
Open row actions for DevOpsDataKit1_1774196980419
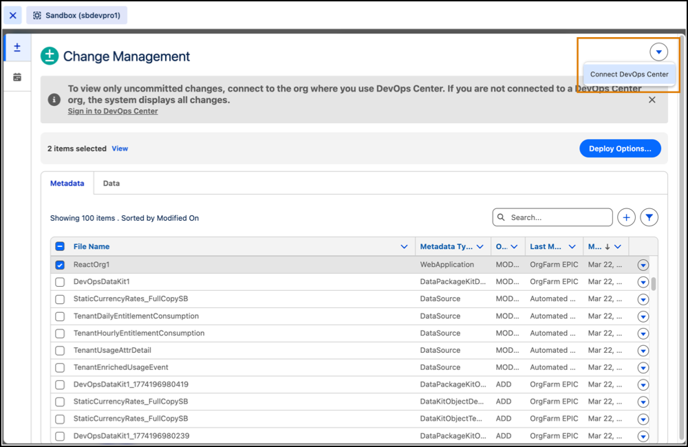pos(643,384)
